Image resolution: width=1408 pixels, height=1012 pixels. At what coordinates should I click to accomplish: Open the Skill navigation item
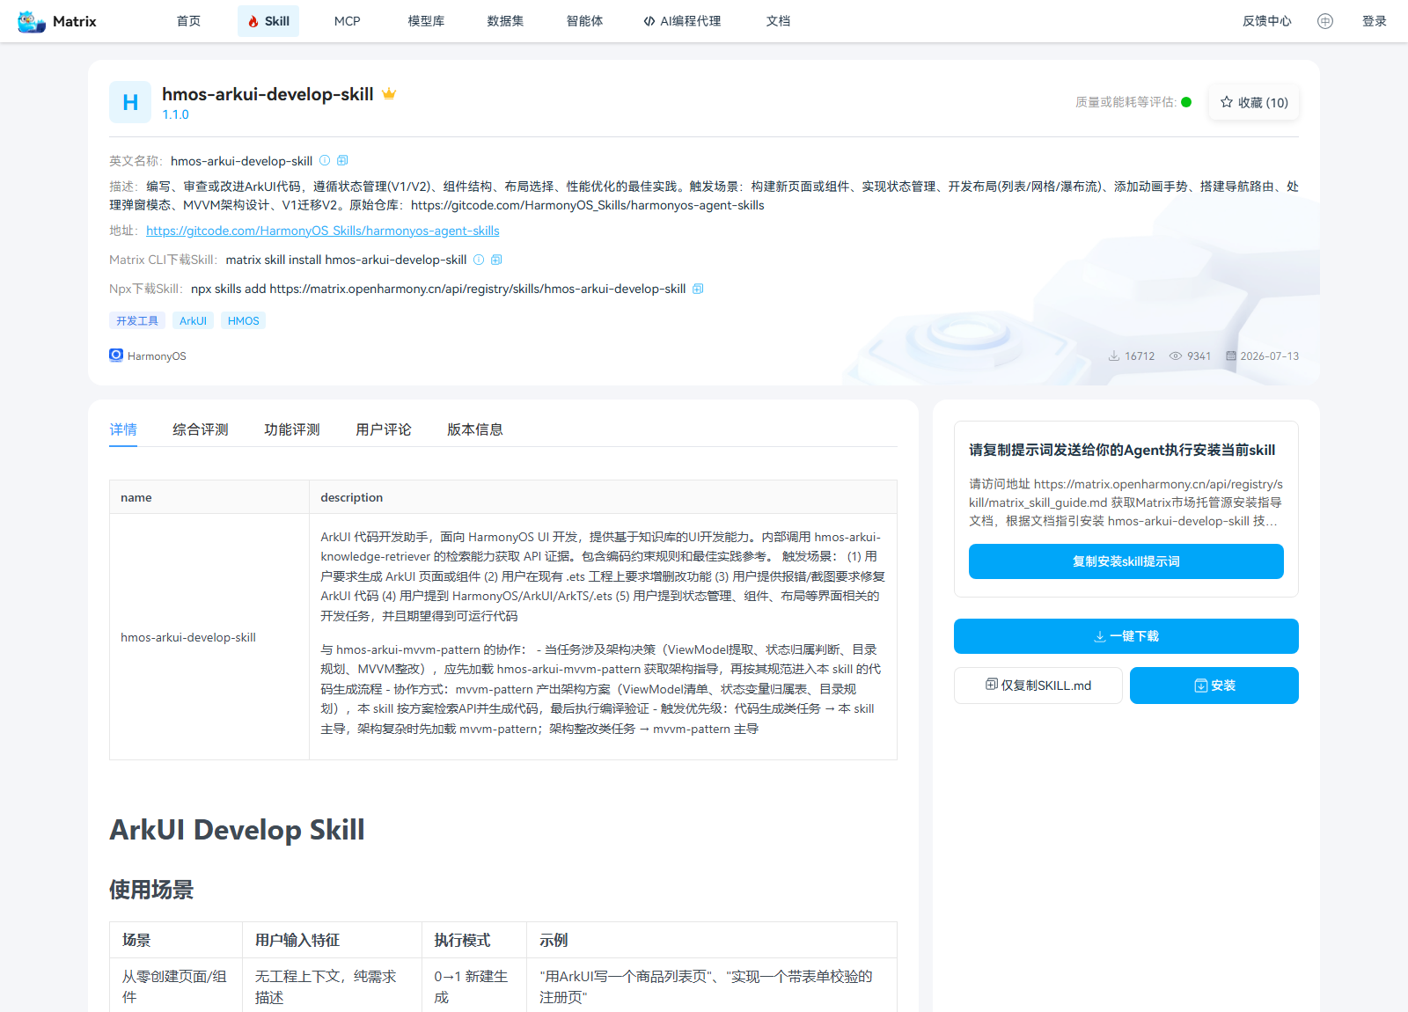click(x=268, y=21)
